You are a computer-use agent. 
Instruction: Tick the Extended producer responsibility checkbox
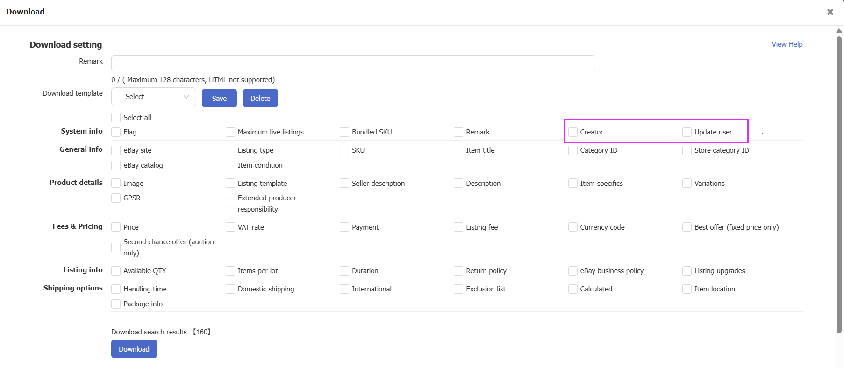(x=230, y=204)
